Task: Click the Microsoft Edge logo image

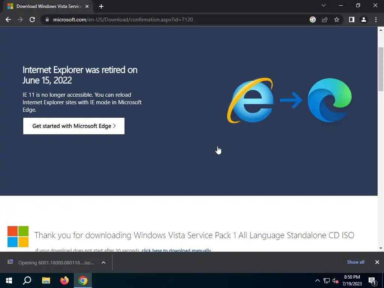Action: 330,100
